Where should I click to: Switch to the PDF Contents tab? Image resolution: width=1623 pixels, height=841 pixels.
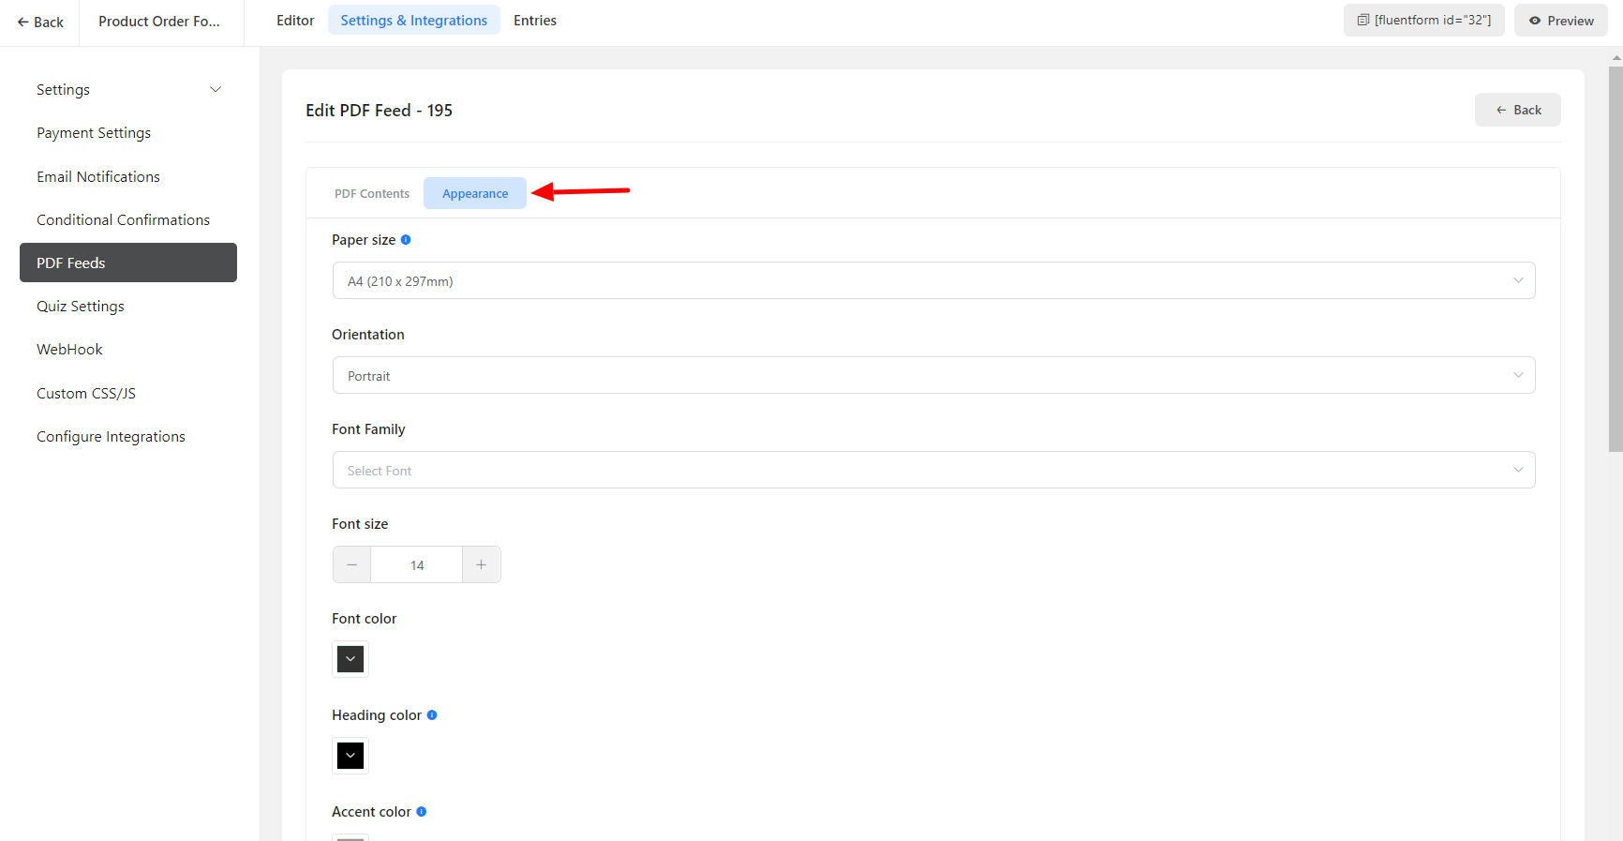pyautogui.click(x=372, y=194)
